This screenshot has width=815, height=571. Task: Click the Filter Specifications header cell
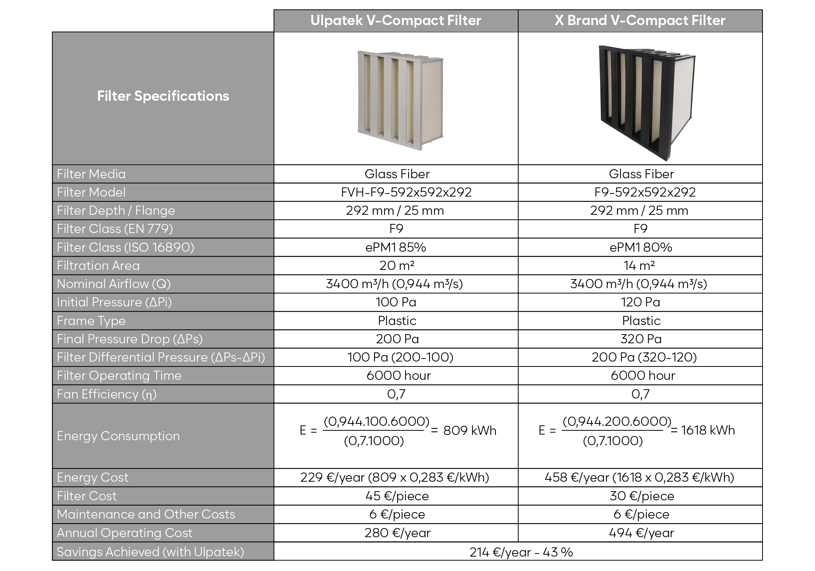pyautogui.click(x=163, y=96)
